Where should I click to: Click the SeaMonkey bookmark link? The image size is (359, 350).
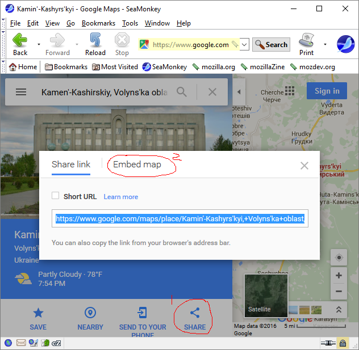(164, 67)
